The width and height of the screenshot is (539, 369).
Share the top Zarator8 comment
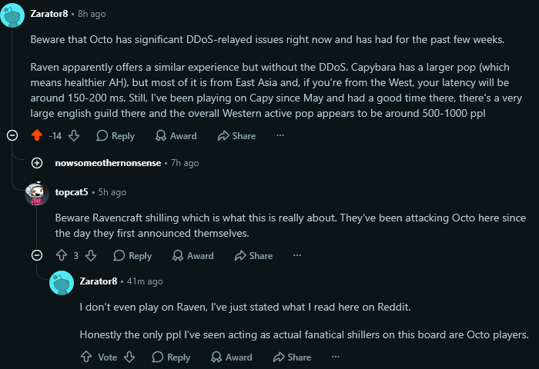(237, 136)
